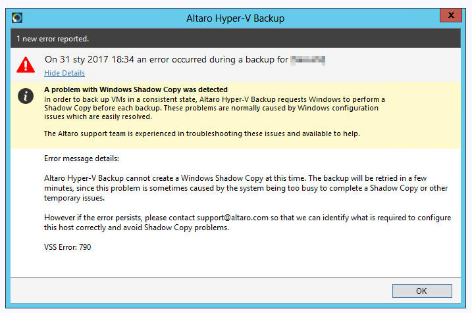Screen dimensions: 472x313
Task: Click the 'Error message details:' label
Action: (82, 158)
